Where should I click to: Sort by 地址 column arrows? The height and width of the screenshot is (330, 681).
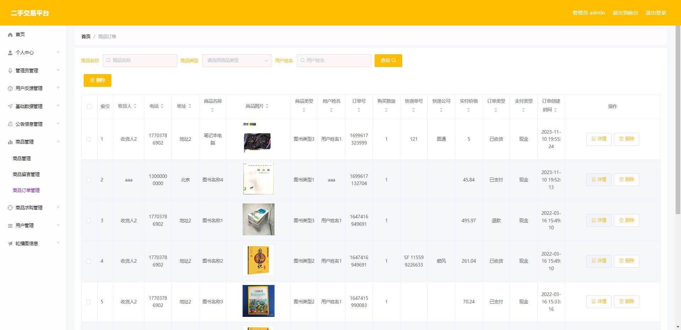click(x=190, y=106)
